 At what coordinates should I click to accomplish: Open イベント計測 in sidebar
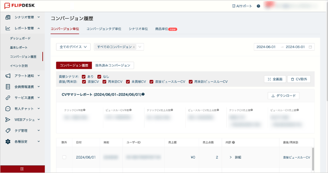click(19, 66)
